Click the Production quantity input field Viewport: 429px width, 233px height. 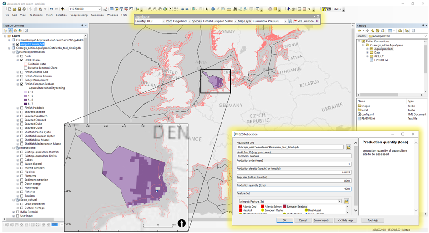[x=293, y=189]
